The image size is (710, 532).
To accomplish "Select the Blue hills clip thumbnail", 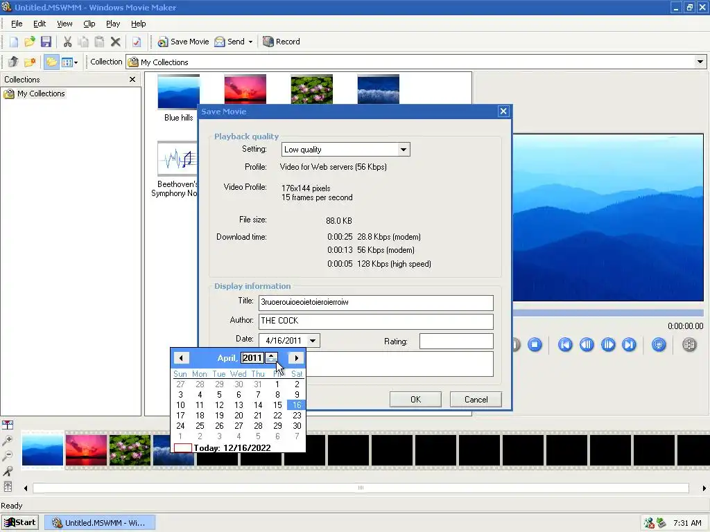I will (x=178, y=92).
